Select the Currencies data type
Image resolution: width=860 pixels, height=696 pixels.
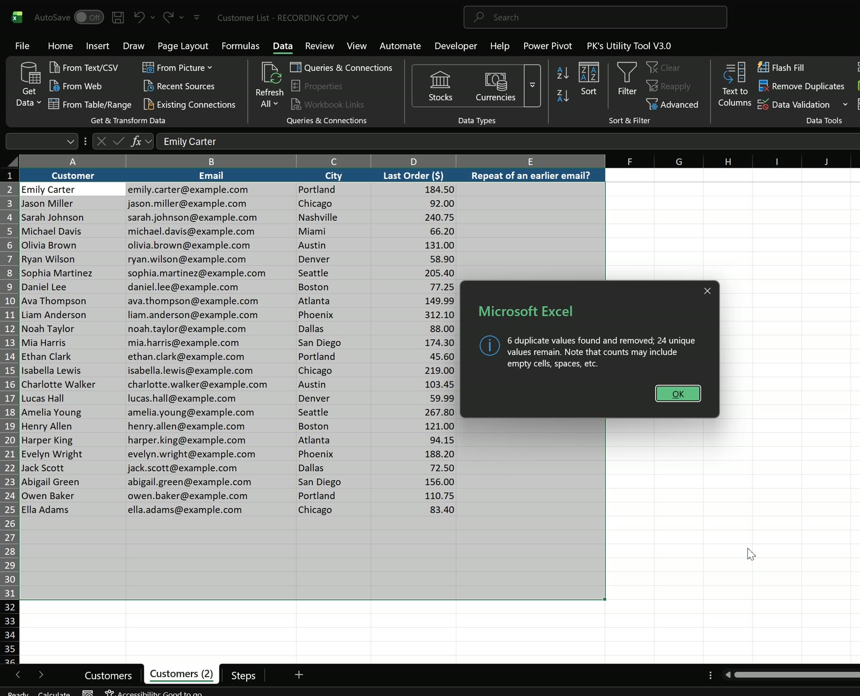[496, 86]
